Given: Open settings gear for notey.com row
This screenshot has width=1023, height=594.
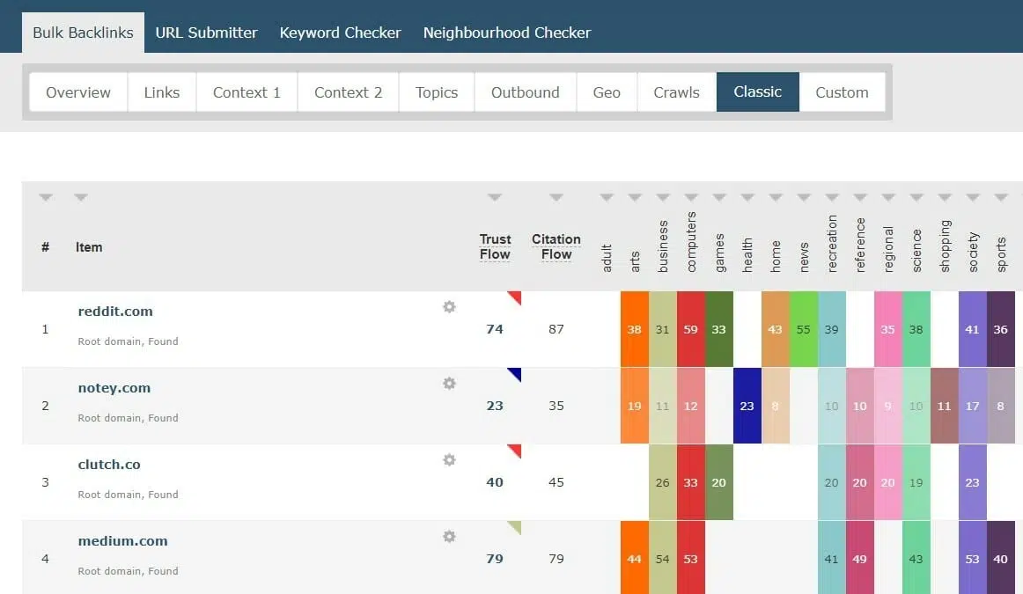Looking at the screenshot, I should (449, 383).
